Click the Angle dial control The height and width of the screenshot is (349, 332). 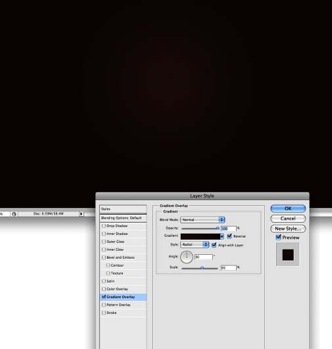click(x=187, y=257)
